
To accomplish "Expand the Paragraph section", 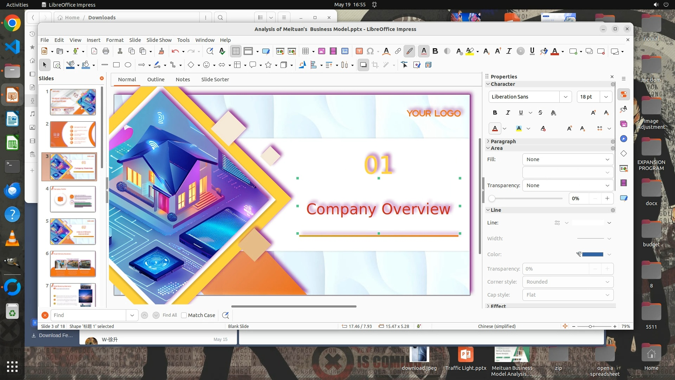I will tap(503, 141).
